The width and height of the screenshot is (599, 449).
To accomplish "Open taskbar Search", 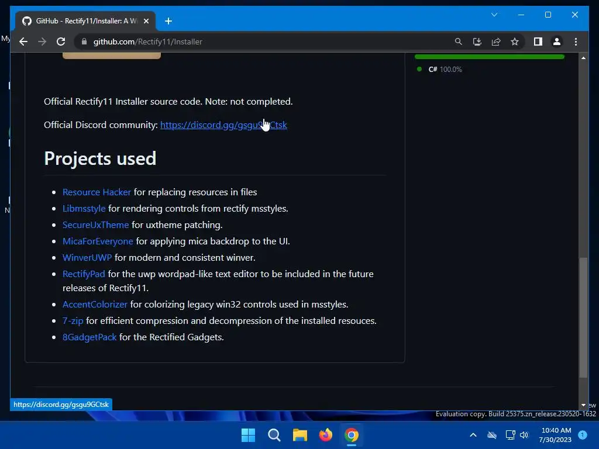I will tap(274, 435).
